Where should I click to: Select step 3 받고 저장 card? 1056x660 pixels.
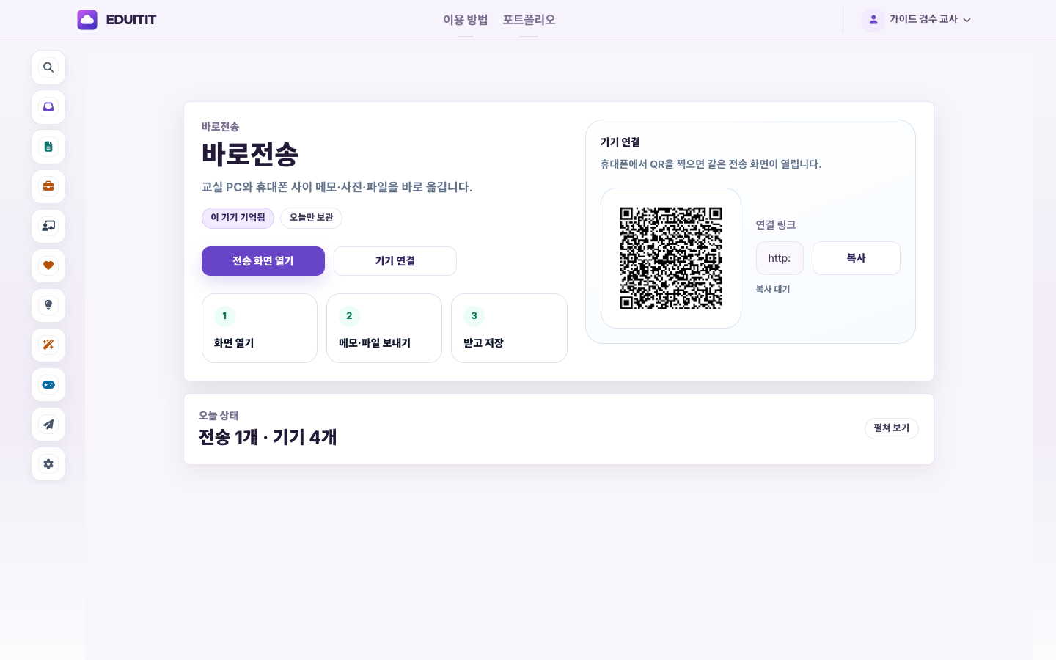click(509, 329)
